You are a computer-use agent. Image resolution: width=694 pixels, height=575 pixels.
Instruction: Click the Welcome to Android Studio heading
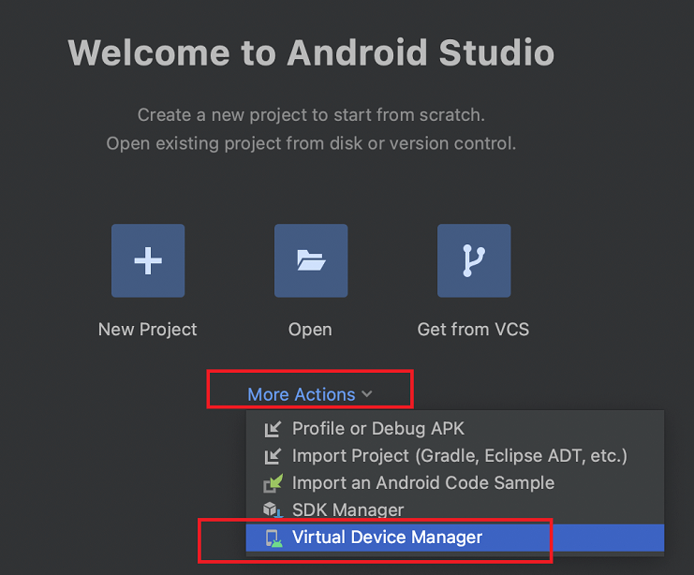pos(311,52)
